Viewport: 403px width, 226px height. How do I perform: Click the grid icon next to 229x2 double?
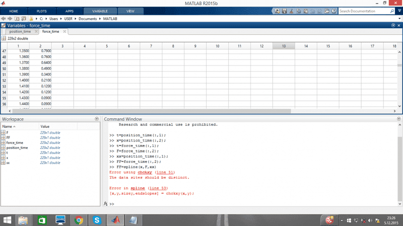(4, 38)
